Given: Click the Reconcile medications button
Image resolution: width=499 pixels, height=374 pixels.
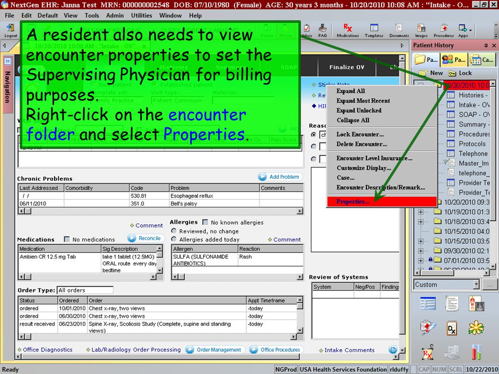Looking at the screenshot, I should point(146,238).
